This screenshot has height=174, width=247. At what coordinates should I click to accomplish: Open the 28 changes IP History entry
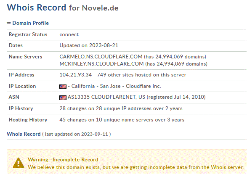(x=121, y=108)
